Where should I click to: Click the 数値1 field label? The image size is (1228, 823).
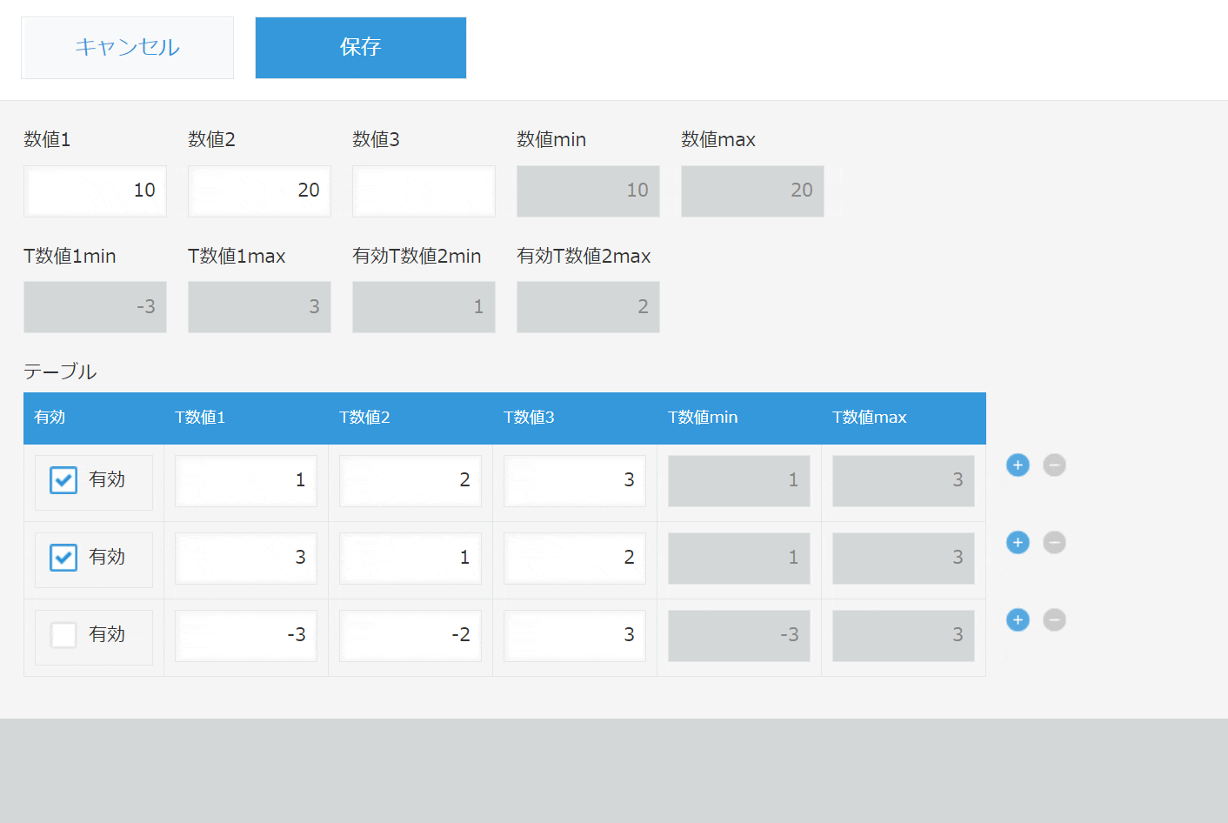(x=47, y=139)
